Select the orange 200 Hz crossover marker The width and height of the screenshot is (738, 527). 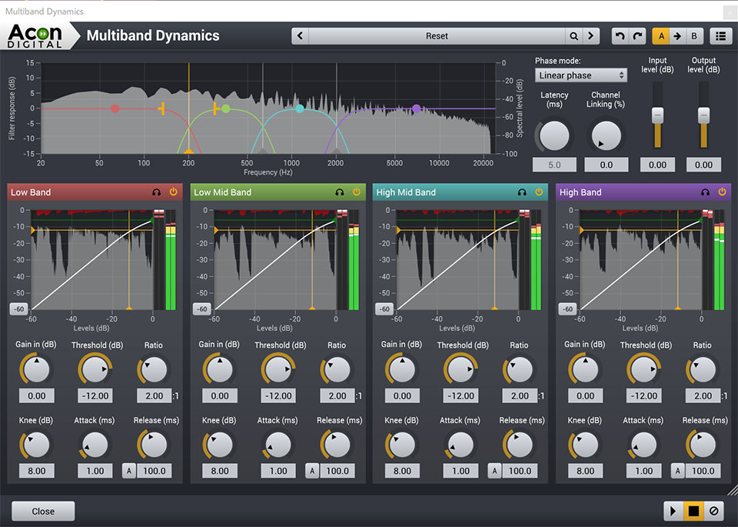[x=189, y=151]
